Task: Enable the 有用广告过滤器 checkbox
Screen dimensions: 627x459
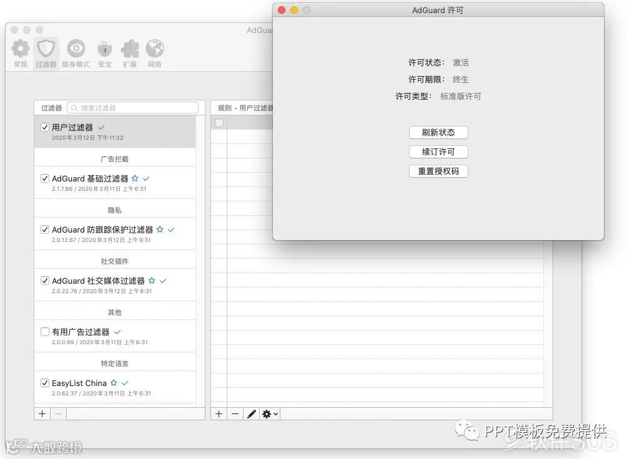Action: point(45,332)
